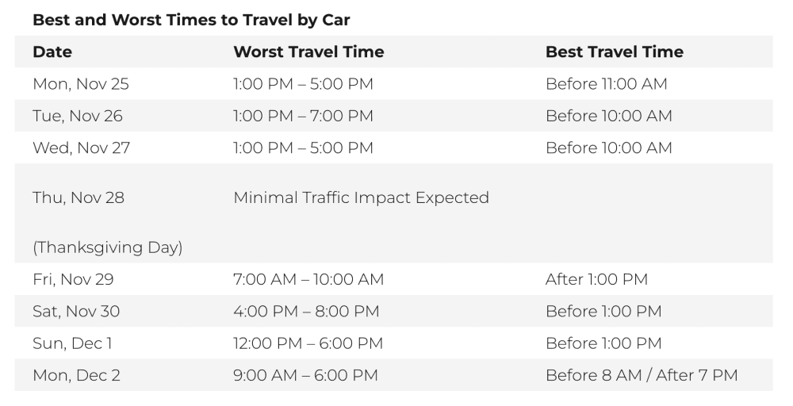Click the Worst Travel Time column header
This screenshot has width=793, height=406.
(x=308, y=52)
